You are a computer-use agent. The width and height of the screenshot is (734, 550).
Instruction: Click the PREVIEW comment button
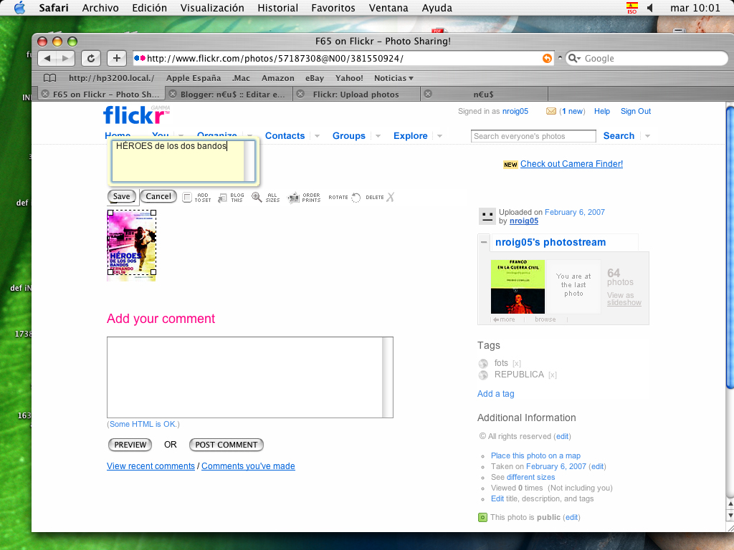(130, 445)
